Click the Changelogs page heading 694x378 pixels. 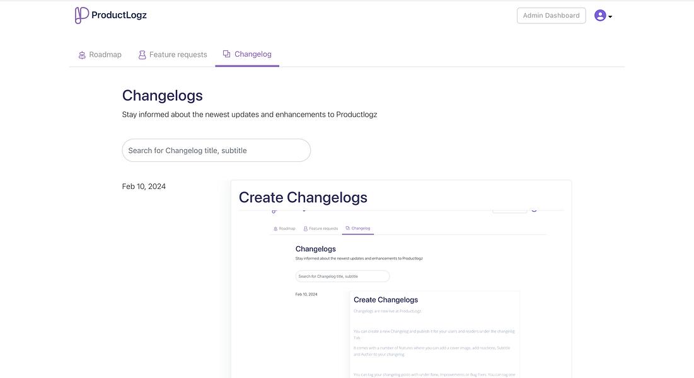(163, 96)
